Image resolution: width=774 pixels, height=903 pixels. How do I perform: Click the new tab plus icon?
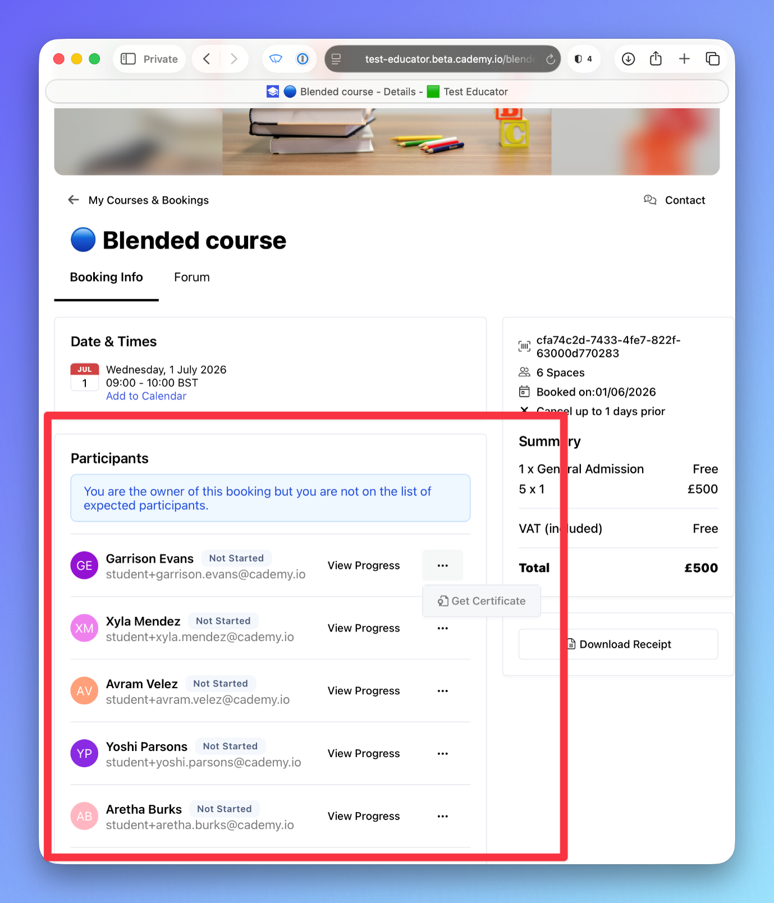[684, 59]
